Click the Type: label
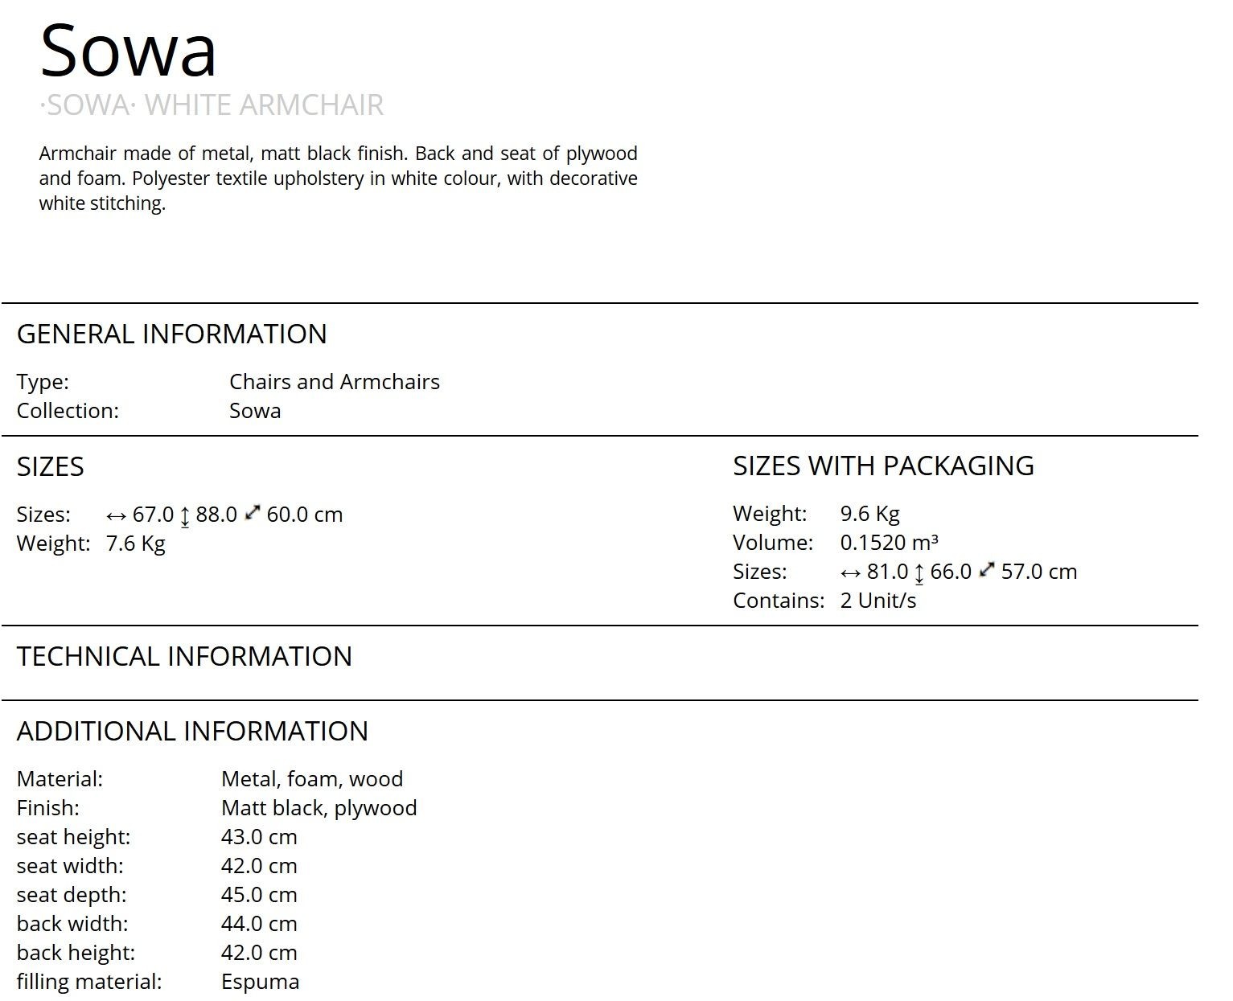1233x1001 pixels. point(43,382)
